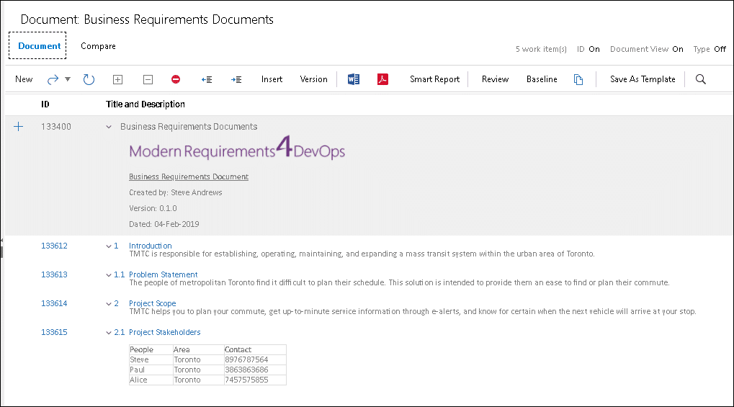
Task: Open the Project Stakeholders title link
Action: [x=165, y=332]
